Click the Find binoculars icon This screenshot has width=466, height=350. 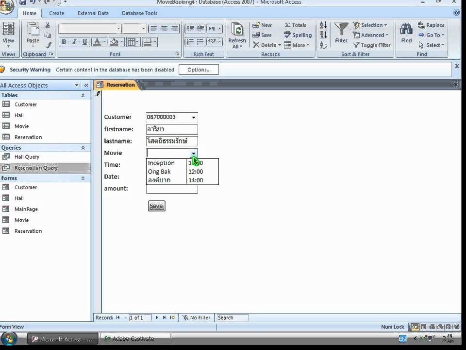406,29
